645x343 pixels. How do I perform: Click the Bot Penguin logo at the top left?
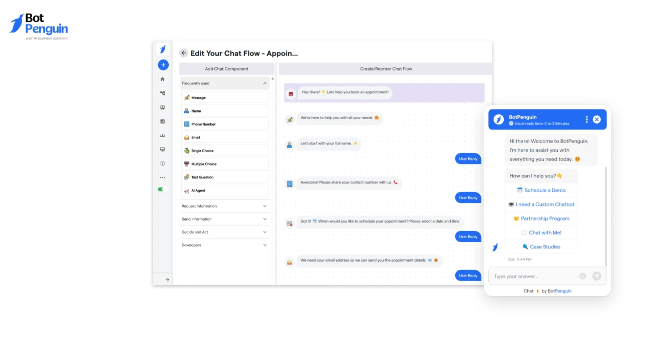39,26
